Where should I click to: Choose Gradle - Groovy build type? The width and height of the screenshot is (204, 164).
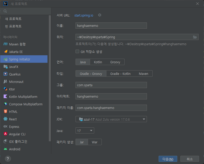click(x=91, y=74)
